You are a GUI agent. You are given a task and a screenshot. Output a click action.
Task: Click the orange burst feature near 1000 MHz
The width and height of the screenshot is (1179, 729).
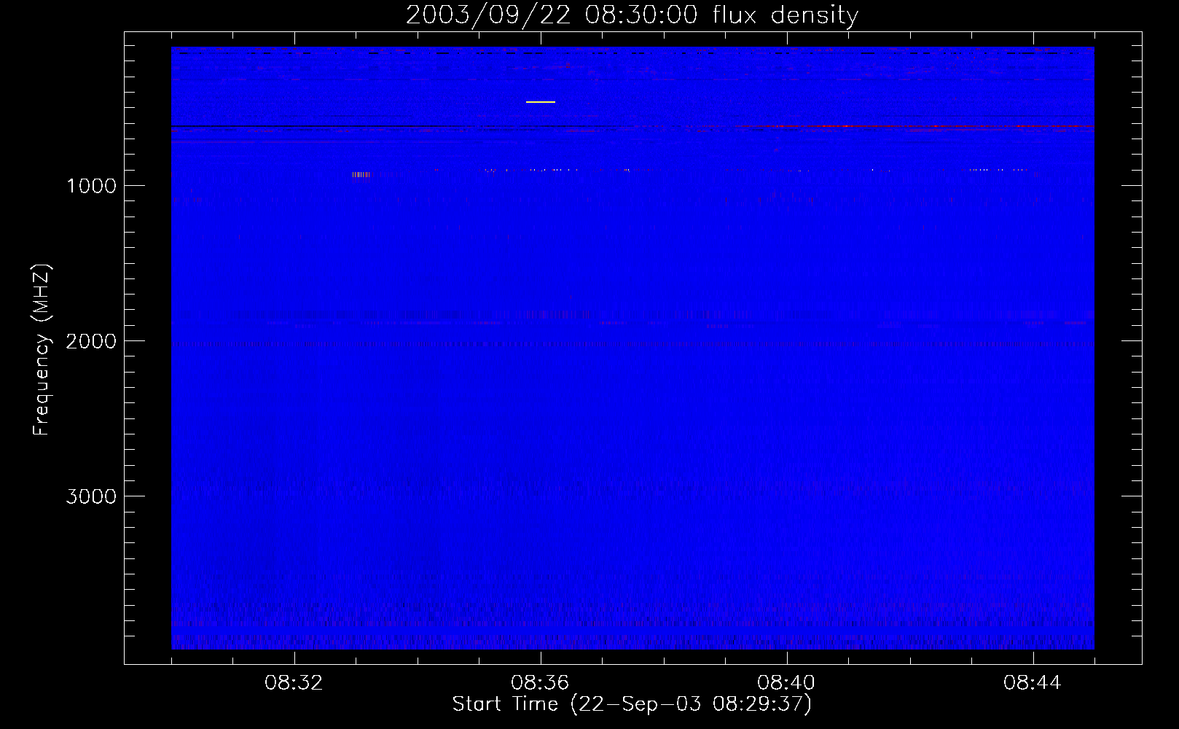tap(361, 174)
